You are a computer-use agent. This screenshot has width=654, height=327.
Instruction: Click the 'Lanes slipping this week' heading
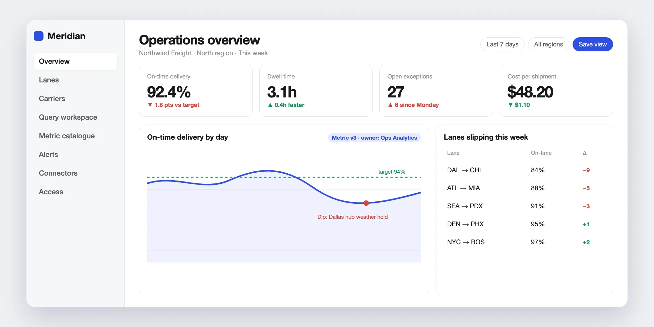pos(486,137)
